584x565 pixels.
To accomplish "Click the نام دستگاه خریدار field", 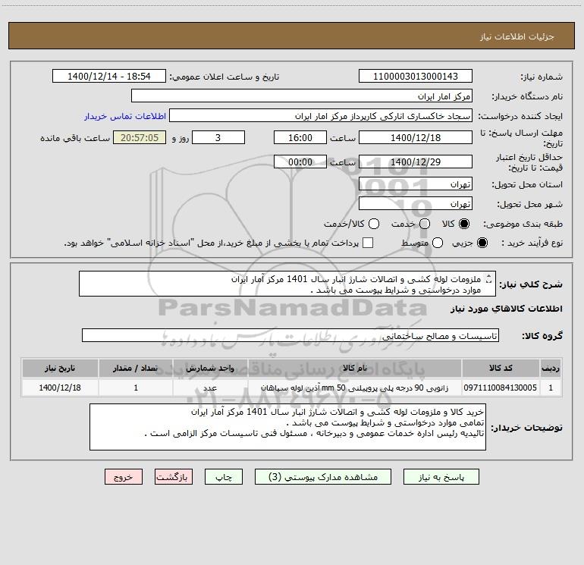I will click(x=302, y=96).
